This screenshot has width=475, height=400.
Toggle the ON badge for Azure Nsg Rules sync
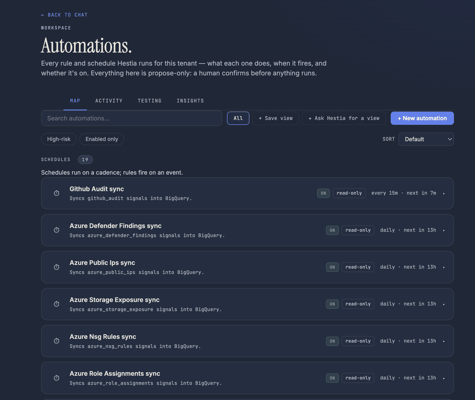click(x=332, y=341)
